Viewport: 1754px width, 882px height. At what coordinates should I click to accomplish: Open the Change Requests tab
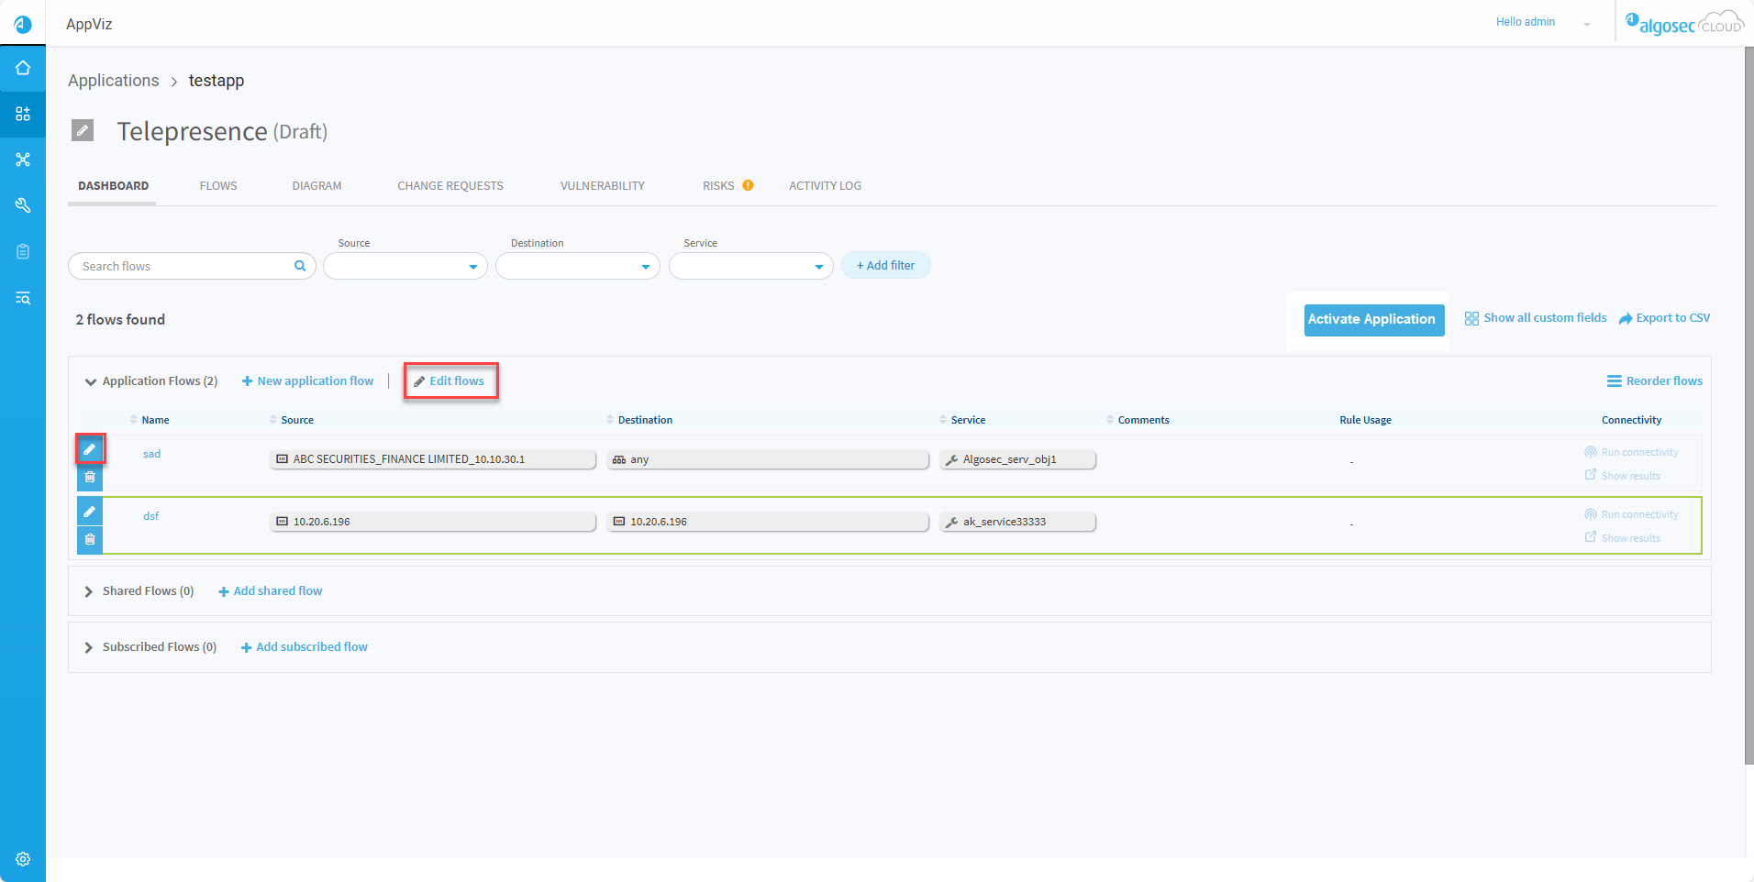(450, 186)
